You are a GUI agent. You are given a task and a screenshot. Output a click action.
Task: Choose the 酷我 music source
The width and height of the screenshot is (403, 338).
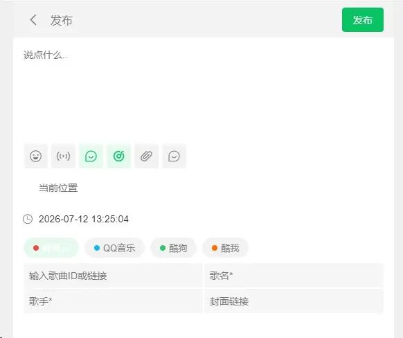[x=226, y=248]
